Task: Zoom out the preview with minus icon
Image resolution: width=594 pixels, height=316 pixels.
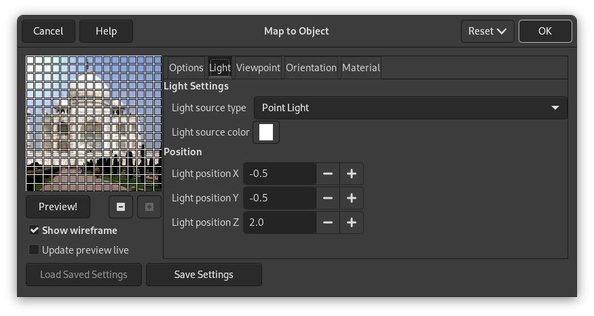Action: pos(121,207)
